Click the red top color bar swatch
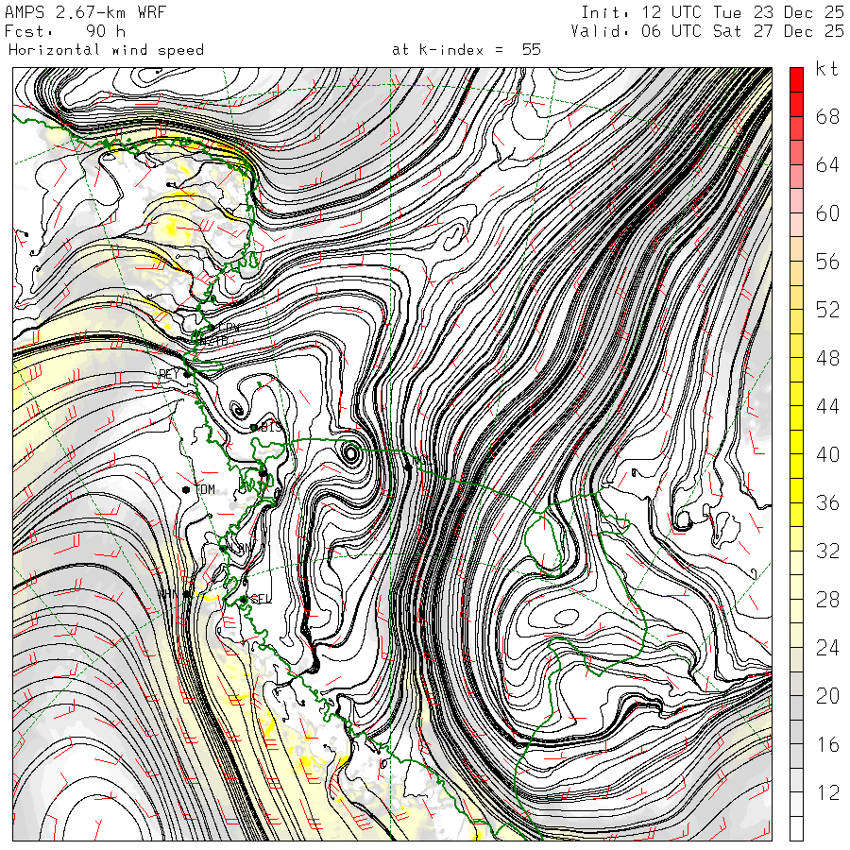This screenshot has width=850, height=850. coord(796,79)
